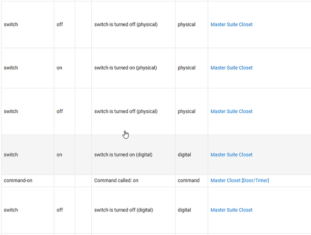Click the "on" value in physical row
The width and height of the screenshot is (311, 235).
[59, 68]
